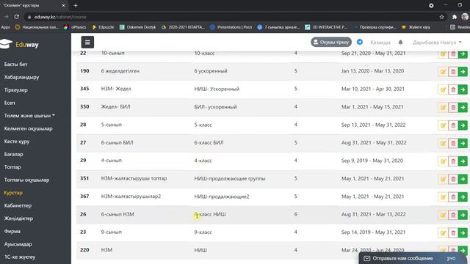Edit course 345 'НЗМ- Жедел'
The image size is (470, 264).
point(443,89)
